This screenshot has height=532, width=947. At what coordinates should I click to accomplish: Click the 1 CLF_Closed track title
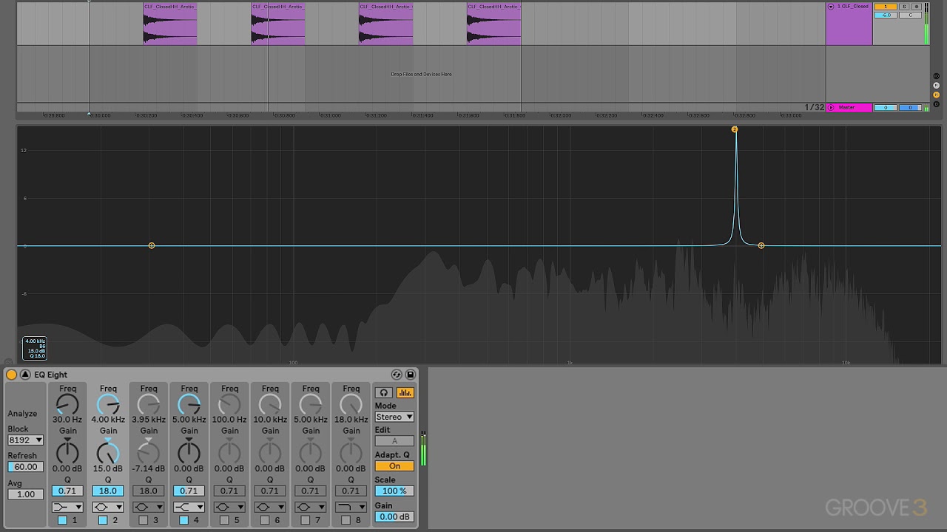[853, 7]
